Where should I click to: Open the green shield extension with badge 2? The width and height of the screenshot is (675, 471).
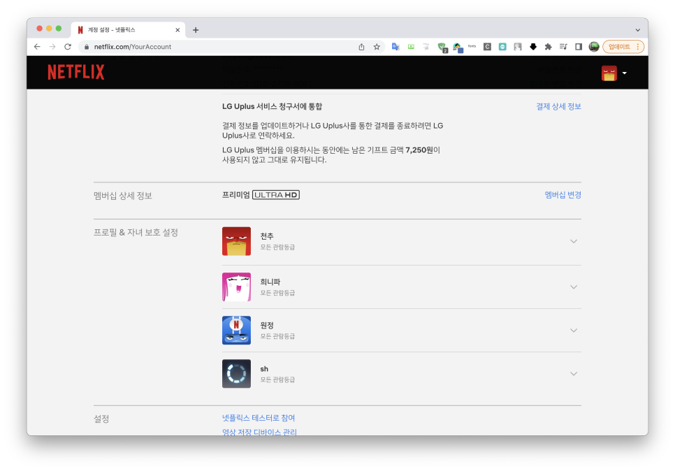point(442,48)
